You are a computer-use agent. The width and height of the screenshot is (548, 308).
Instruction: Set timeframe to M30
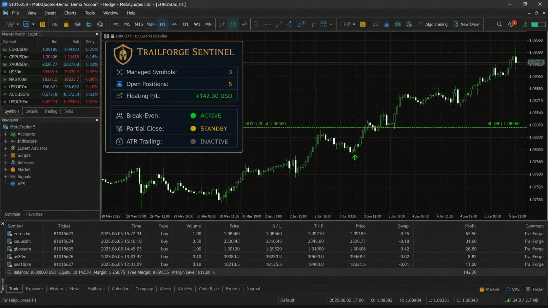(150, 24)
